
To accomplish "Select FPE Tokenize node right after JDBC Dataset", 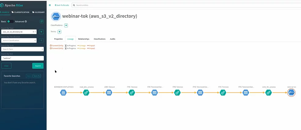I will [x=132, y=93].
